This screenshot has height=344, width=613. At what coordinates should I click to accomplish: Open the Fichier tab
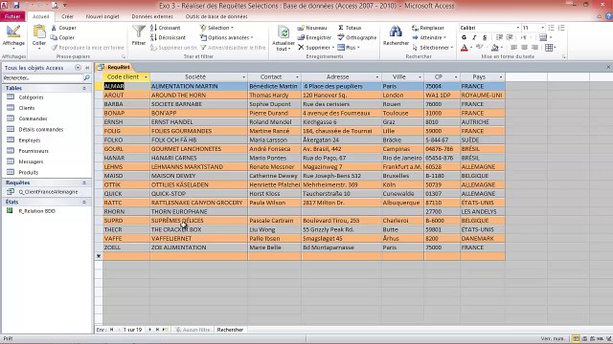(x=12, y=16)
